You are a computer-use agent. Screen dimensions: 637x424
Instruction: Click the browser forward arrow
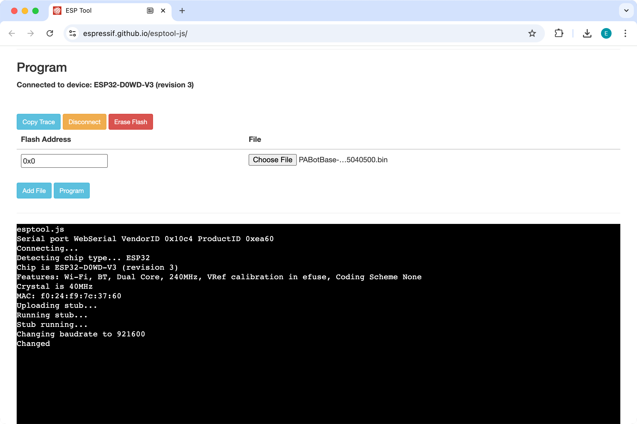[31, 34]
